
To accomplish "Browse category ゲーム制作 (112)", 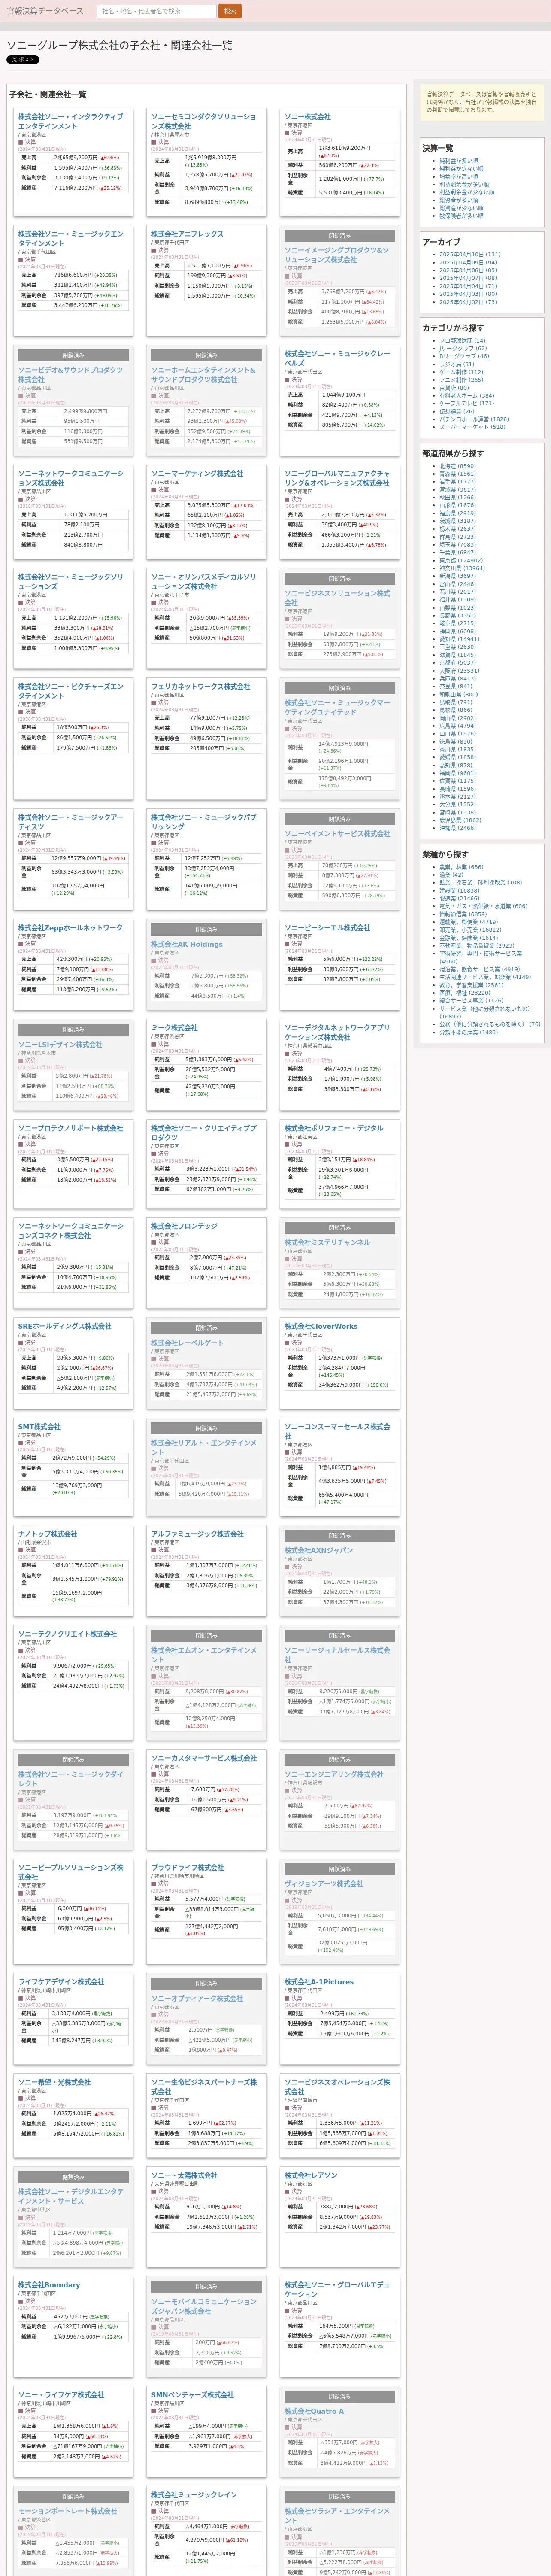I will (x=461, y=372).
